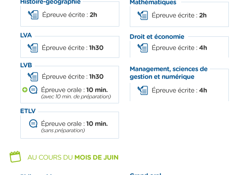This screenshot has height=175, width=243.
Task: Click the oral exam bubble icon under ETLV
Action: click(x=33, y=124)
